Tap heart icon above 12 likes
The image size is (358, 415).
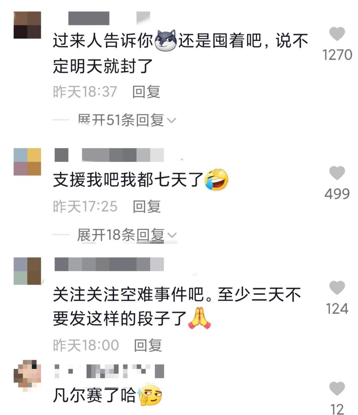click(x=337, y=389)
